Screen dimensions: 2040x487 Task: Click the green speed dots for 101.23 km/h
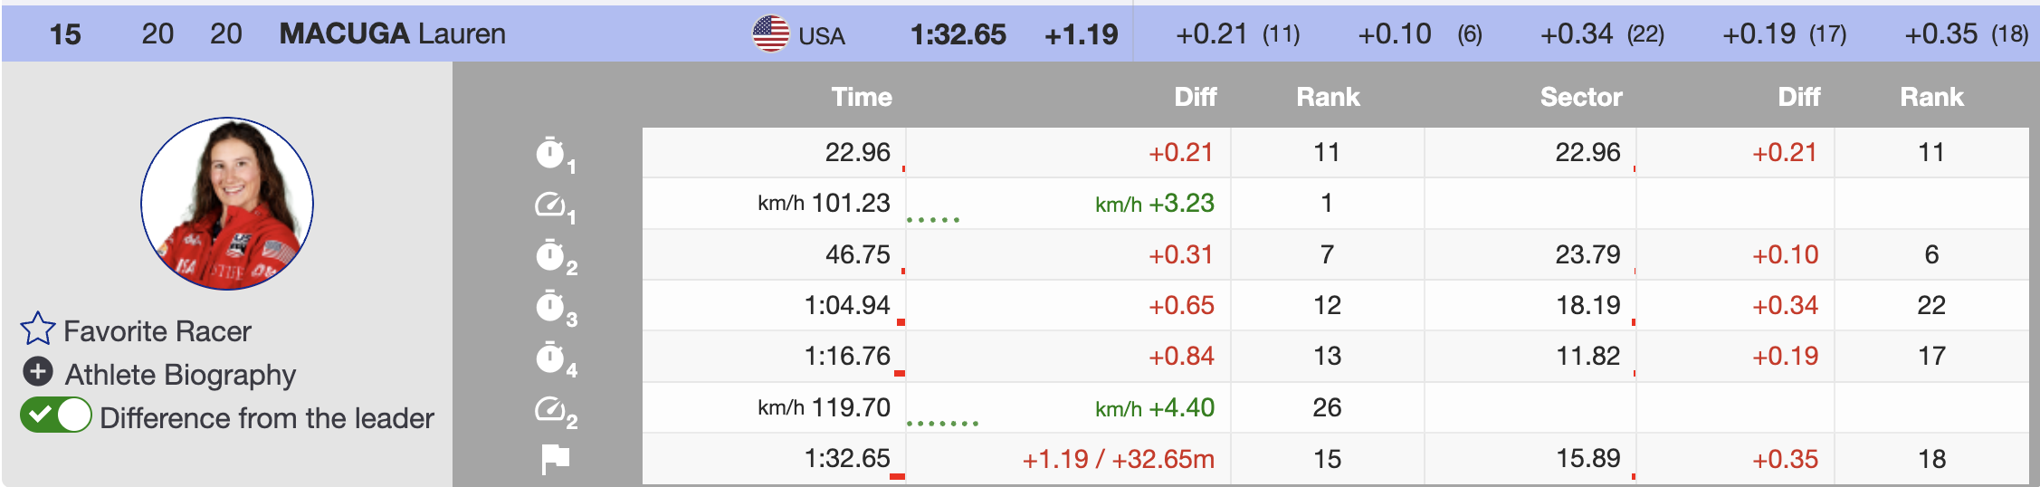[x=932, y=219]
